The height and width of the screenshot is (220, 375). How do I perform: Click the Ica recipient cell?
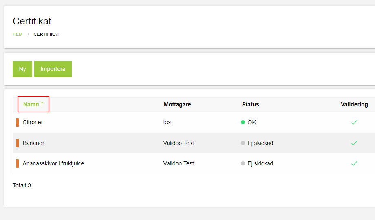(167, 122)
